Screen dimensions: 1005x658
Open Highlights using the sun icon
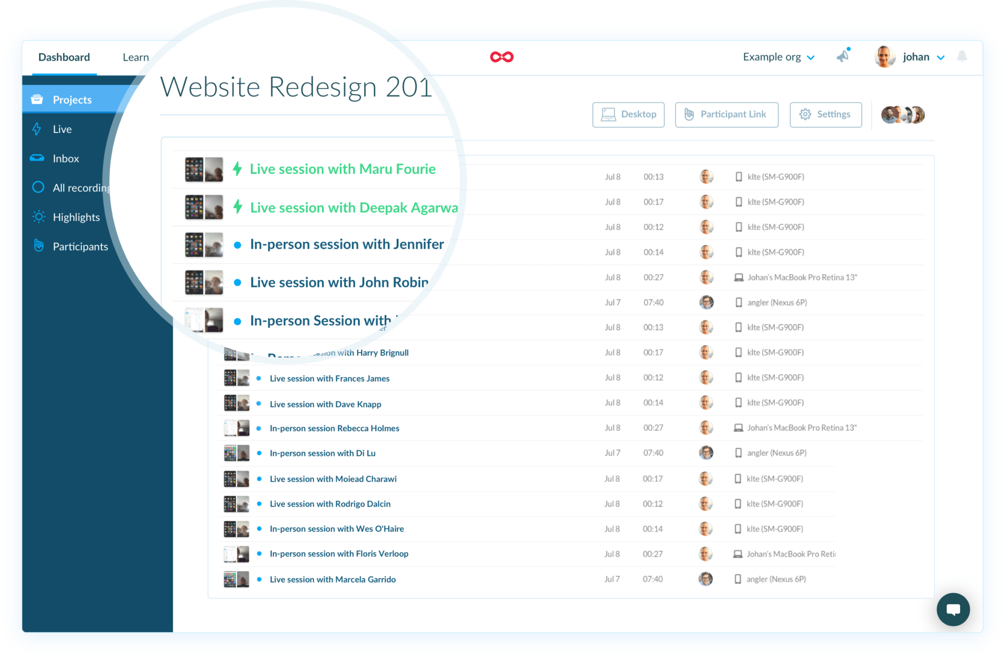[x=38, y=217]
